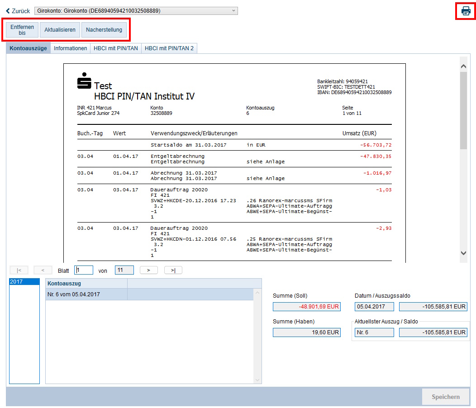Click the Aktualisieren button
476x408 pixels.
[60, 30]
